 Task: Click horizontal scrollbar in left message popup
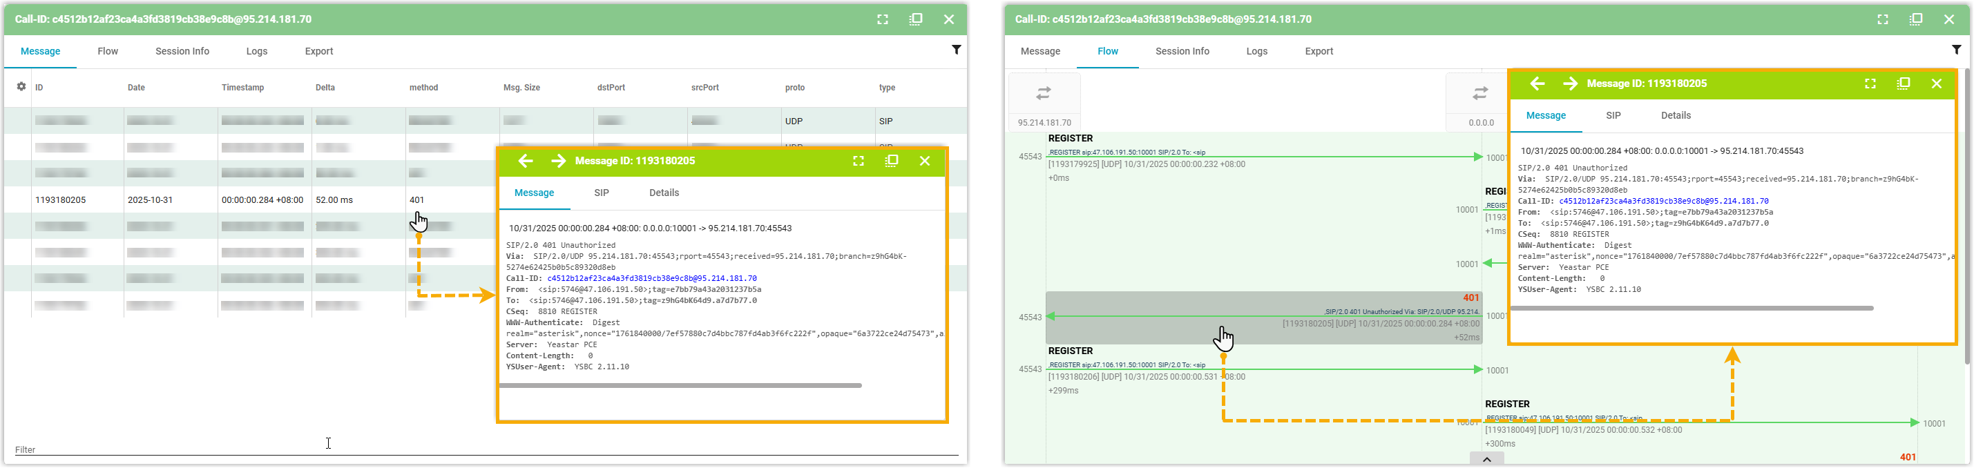click(x=680, y=385)
